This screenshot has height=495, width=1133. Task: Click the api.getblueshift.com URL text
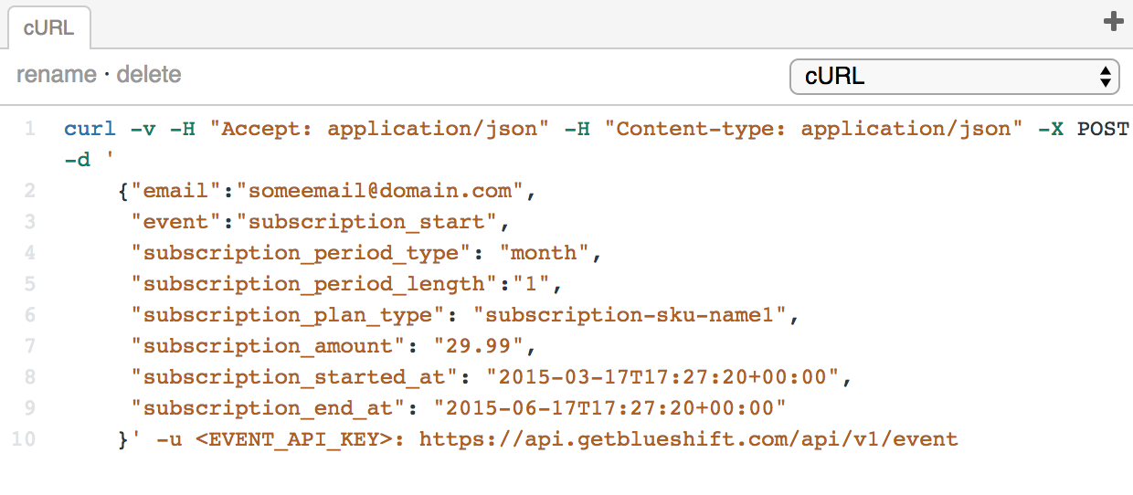tap(688, 439)
